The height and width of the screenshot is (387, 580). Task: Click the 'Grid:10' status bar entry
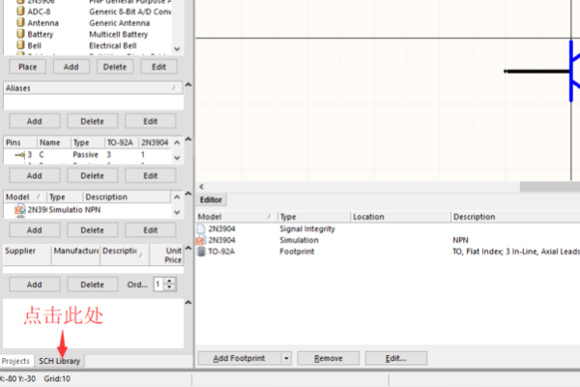(x=57, y=378)
